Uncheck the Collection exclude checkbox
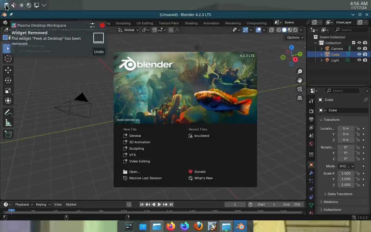Screen dimensions: 371x232 coord(354,43)
